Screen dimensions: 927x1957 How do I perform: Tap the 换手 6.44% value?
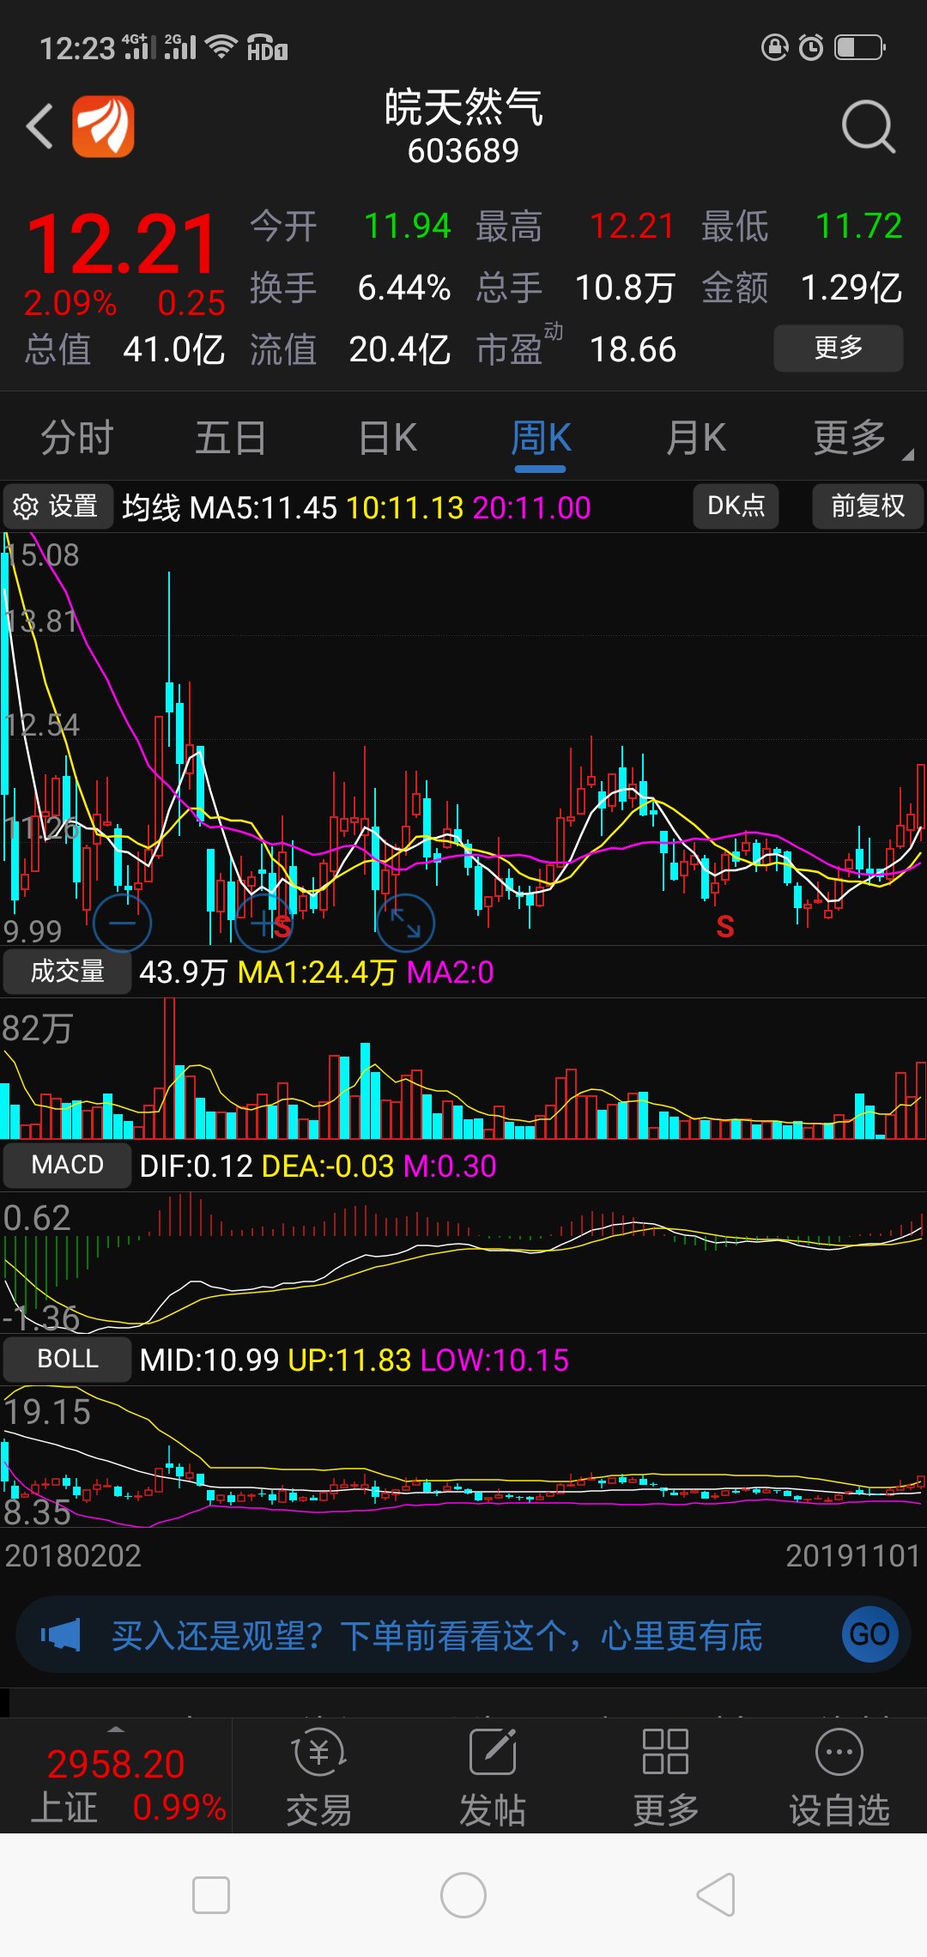404,288
